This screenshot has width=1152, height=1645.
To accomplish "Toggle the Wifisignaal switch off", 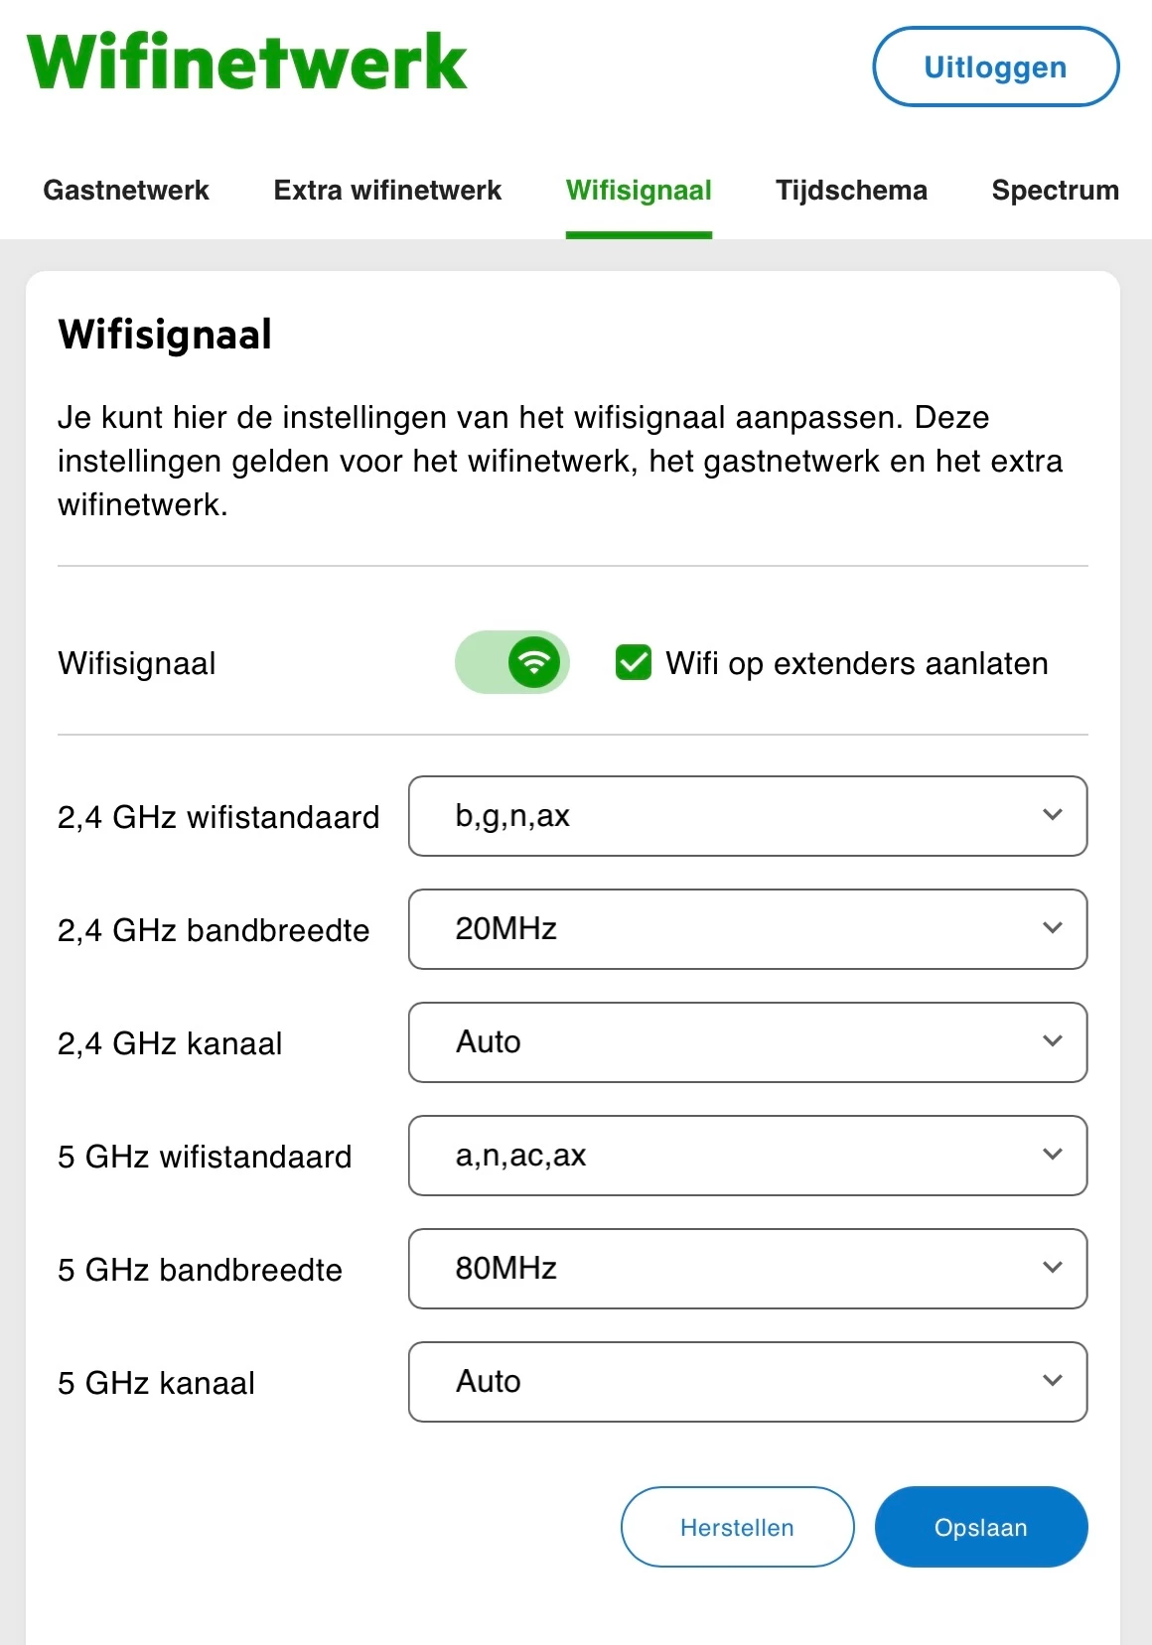I will [512, 662].
